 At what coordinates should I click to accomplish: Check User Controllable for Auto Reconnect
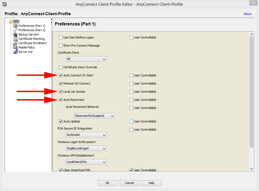pyautogui.click(x=131, y=100)
